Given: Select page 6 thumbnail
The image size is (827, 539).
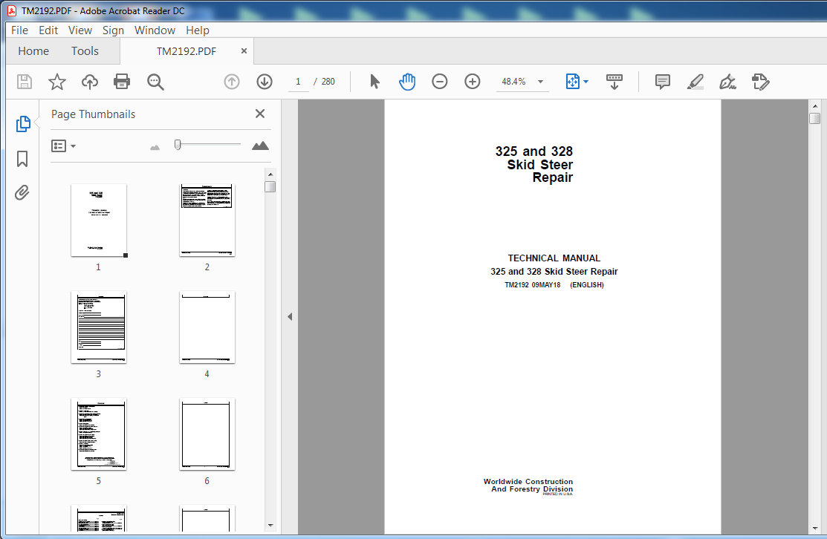Looking at the screenshot, I should (207, 434).
